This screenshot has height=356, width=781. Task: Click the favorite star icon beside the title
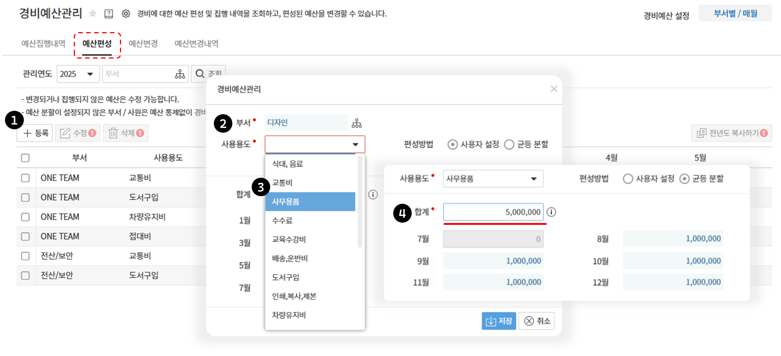point(93,14)
